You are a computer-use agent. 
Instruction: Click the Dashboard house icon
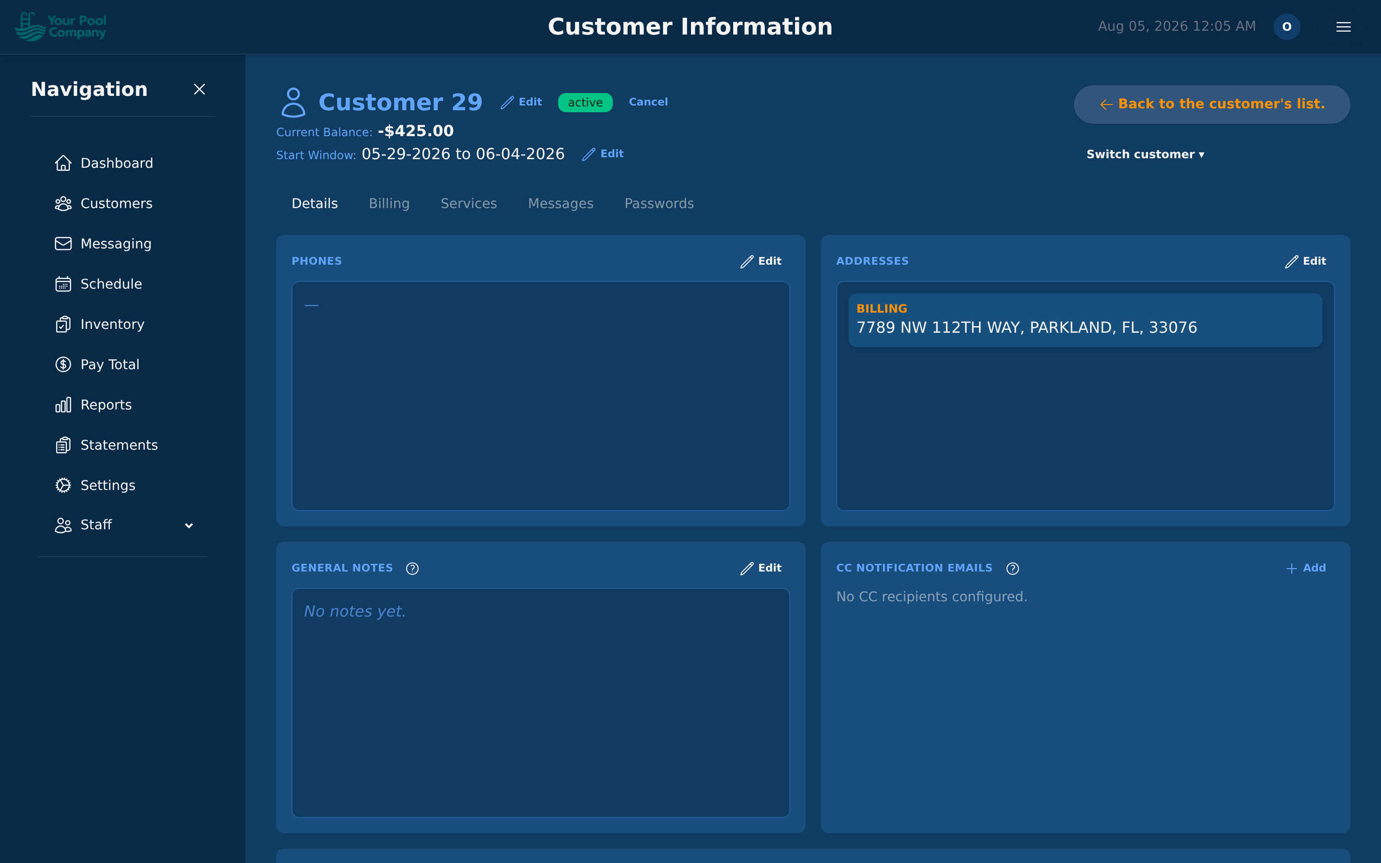63,163
